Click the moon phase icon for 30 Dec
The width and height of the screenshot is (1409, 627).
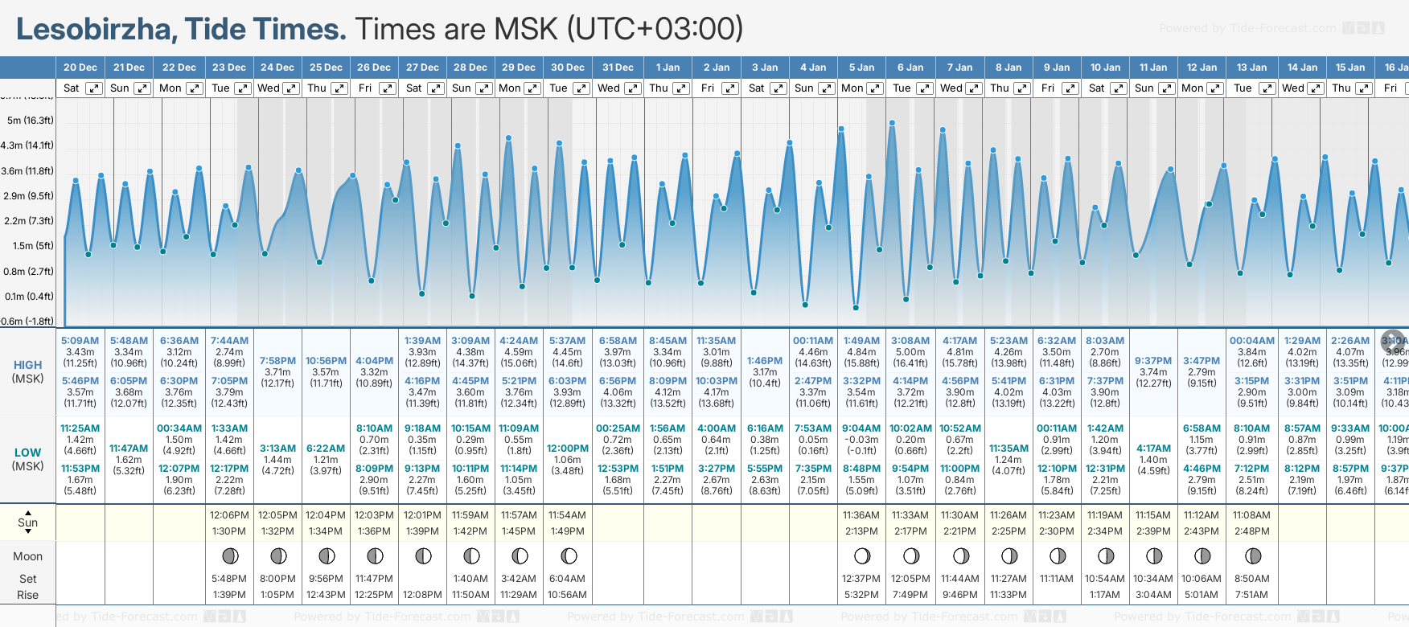(569, 556)
